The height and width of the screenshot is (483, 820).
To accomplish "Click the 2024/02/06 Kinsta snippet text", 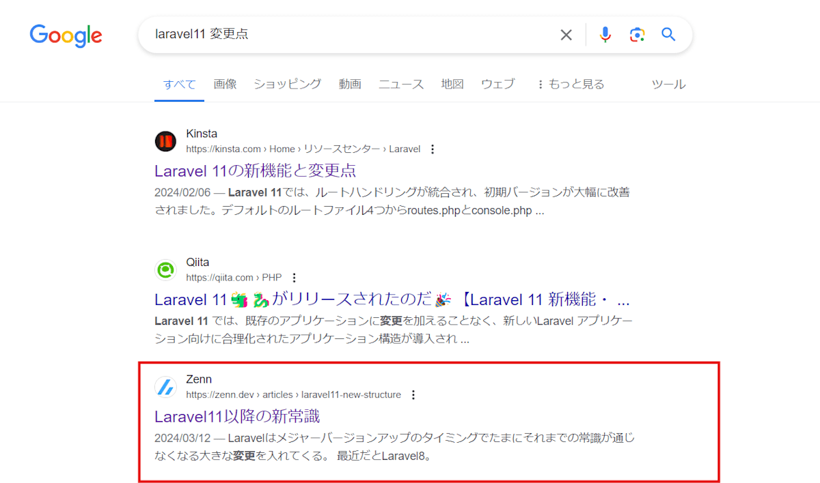I will coord(392,201).
